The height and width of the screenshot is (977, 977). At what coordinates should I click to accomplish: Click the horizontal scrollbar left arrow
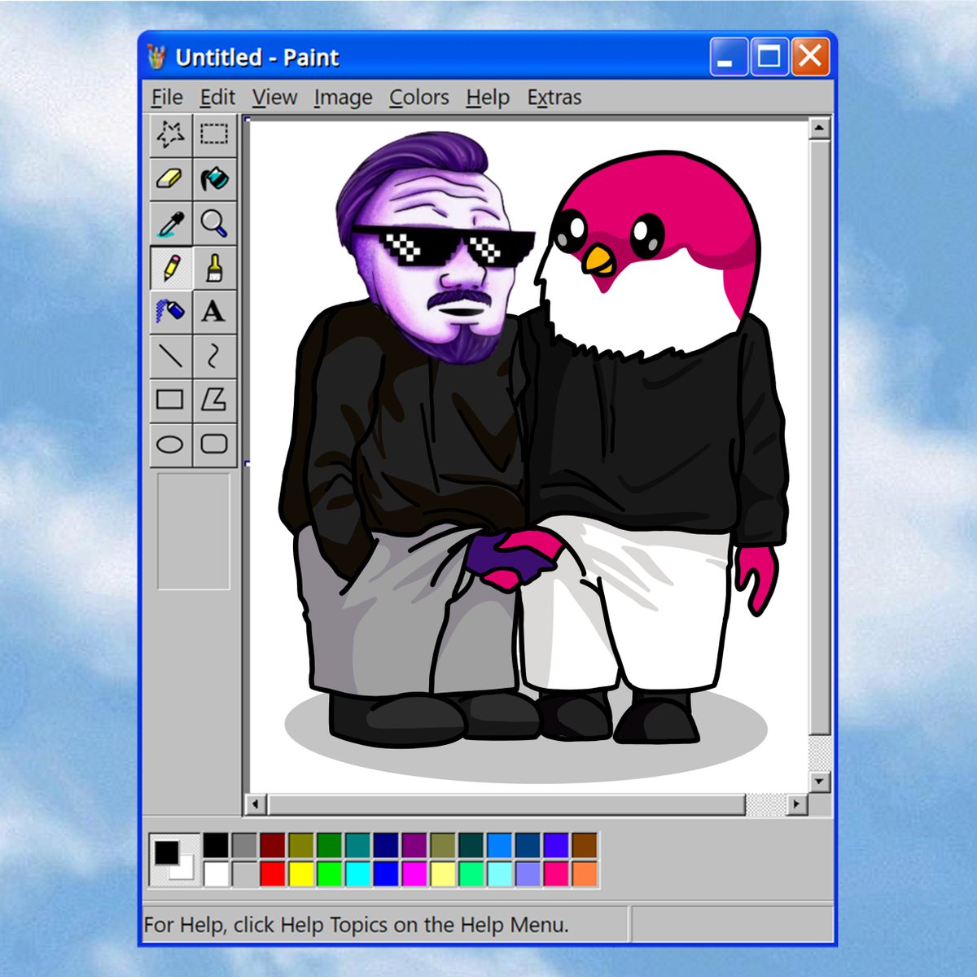[256, 804]
